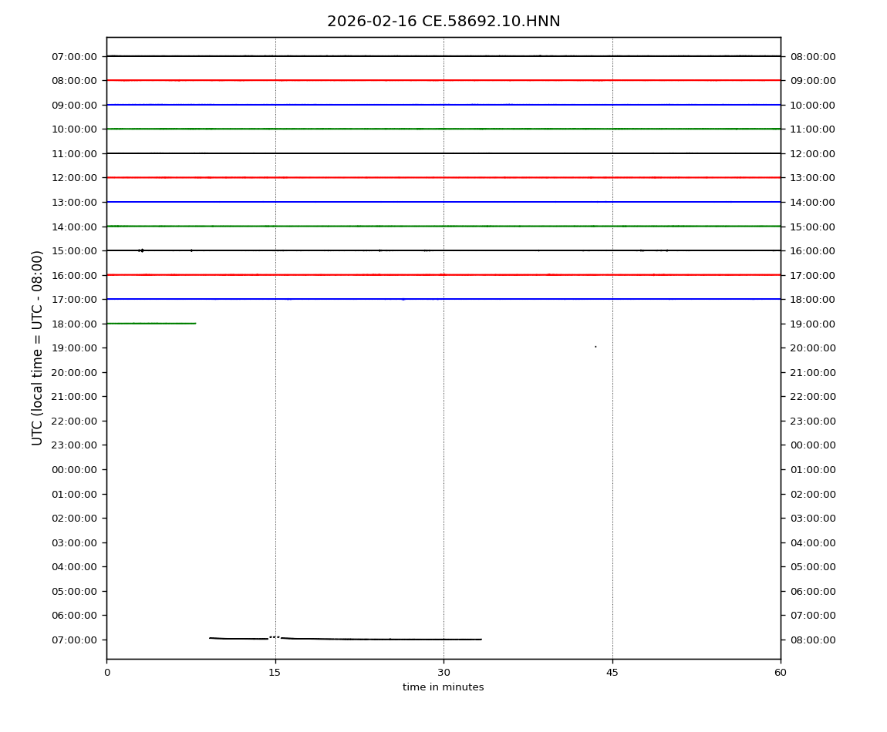
Task: Select the 30 tick label on the x-axis
Action: point(443,673)
